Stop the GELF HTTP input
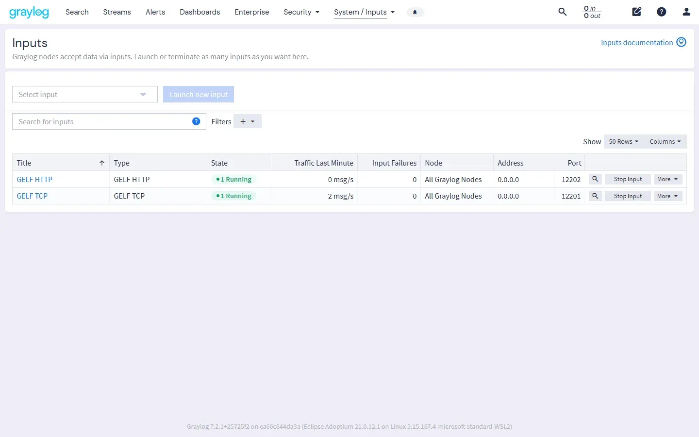The height and width of the screenshot is (437, 699). 628,179
